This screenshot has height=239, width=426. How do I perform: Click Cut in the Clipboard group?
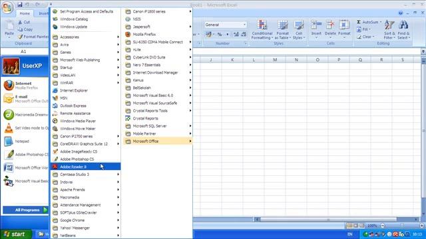(x=24, y=22)
